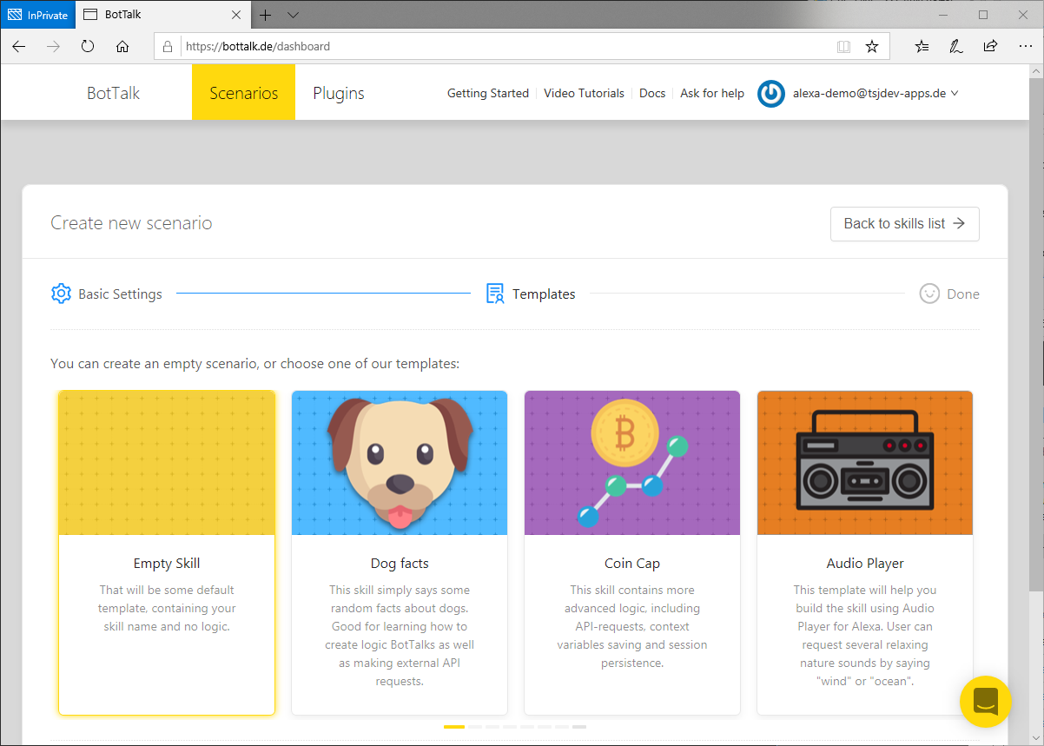
Task: Choose the Dog facts template card
Action: click(400, 552)
